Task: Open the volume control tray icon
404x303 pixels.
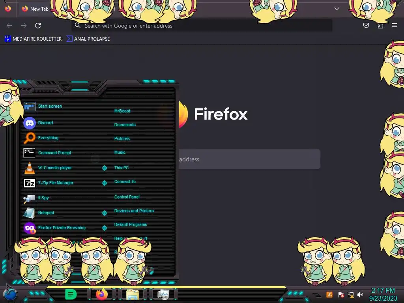Action: tap(360, 294)
